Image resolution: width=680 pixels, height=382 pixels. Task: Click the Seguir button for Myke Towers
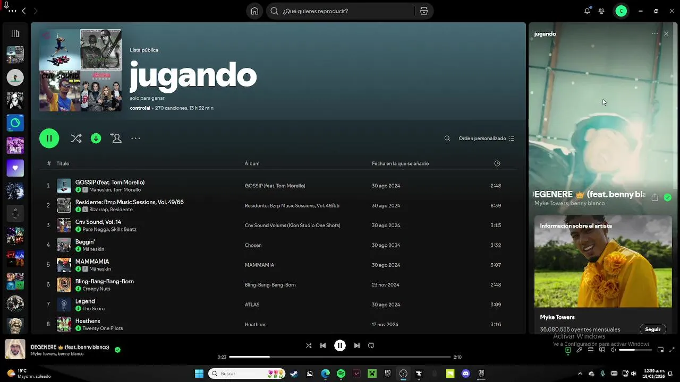[653, 329]
